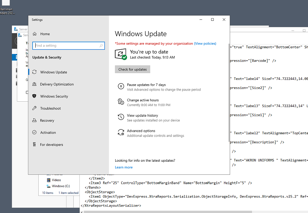This screenshot has height=213, width=308.
Task: Select Windows (C:) in File Explorer tree
Action: (x=61, y=186)
